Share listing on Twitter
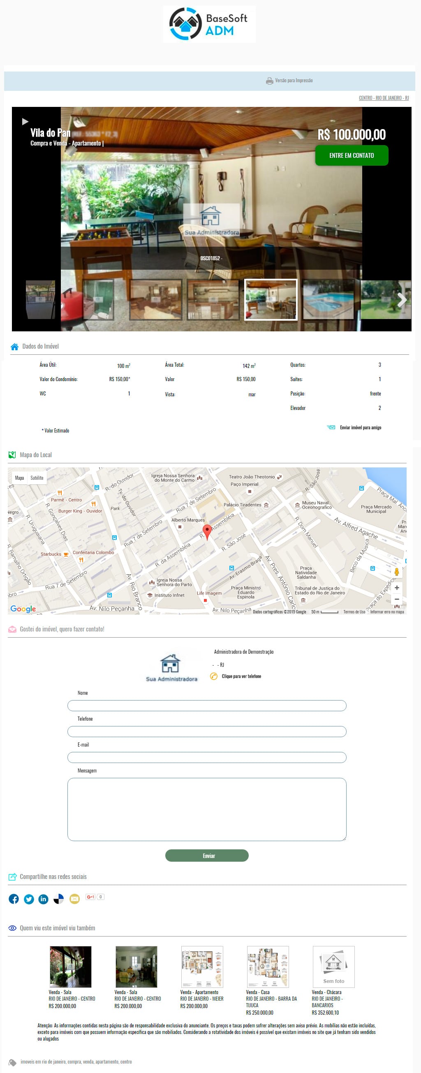 (x=29, y=899)
